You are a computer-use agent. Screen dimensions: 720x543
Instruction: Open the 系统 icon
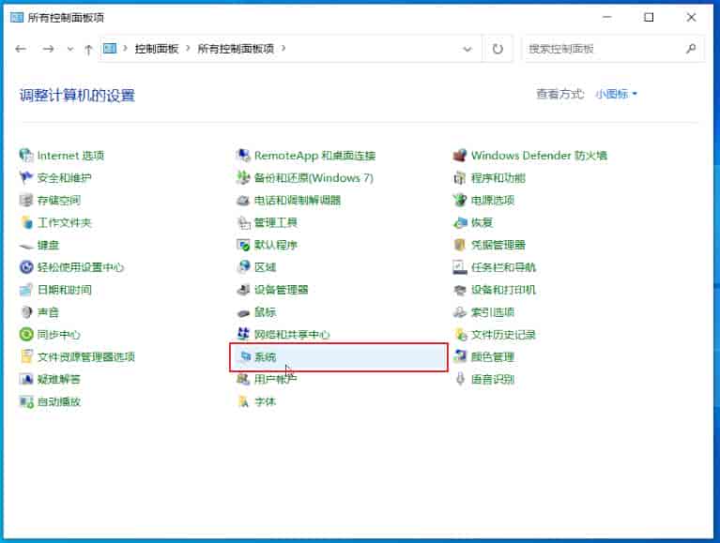pyautogui.click(x=246, y=356)
